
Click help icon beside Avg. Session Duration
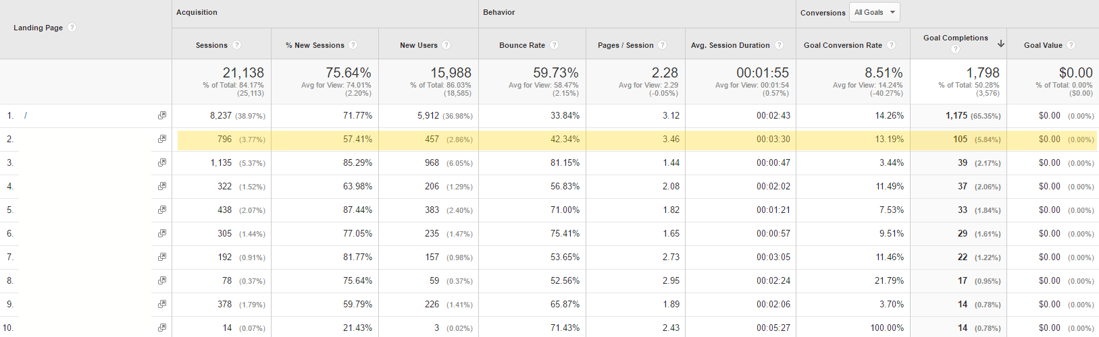tap(779, 45)
